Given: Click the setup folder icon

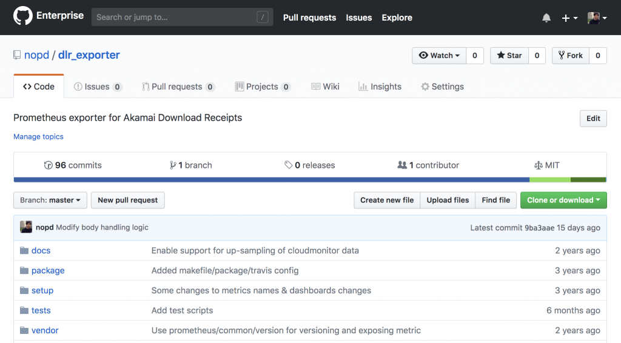Looking at the screenshot, I should click(x=24, y=290).
